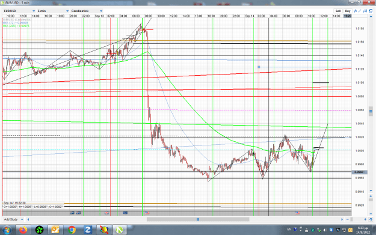Click the US flag event marker at Sep 14 08:00

[x=298, y=213]
